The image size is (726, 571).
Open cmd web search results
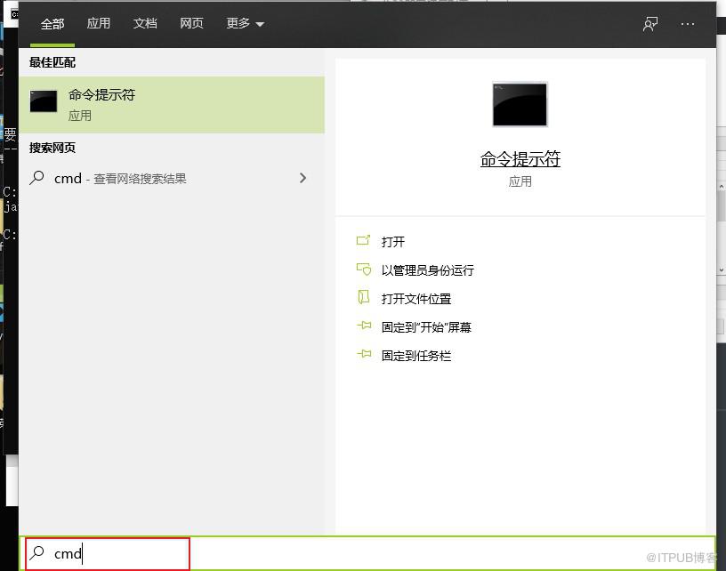click(172, 178)
